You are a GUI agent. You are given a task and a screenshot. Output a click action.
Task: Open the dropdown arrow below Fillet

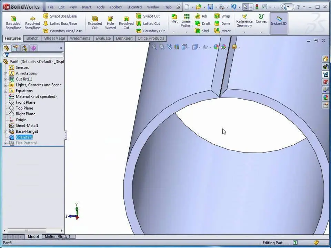(x=174, y=32)
